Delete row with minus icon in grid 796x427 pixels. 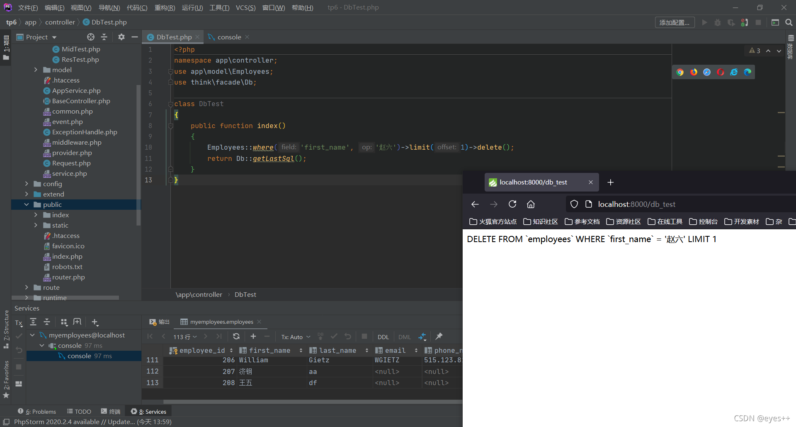[267, 336]
